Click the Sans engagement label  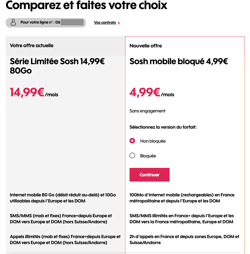point(147,111)
